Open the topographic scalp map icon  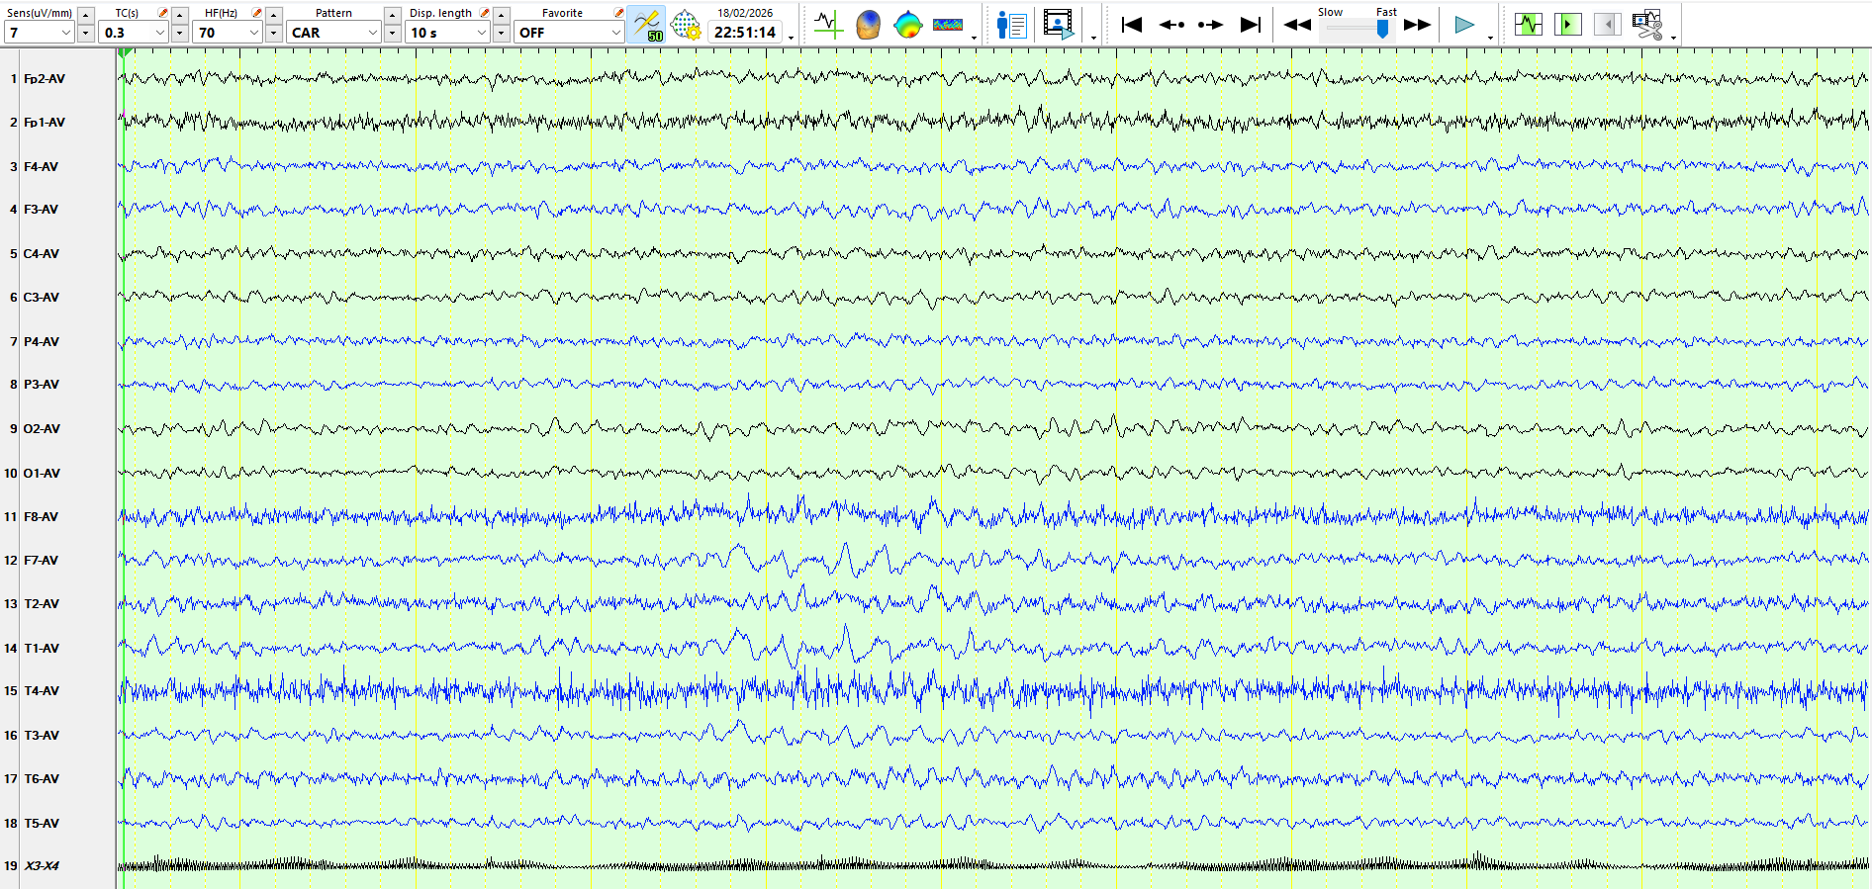click(x=907, y=25)
